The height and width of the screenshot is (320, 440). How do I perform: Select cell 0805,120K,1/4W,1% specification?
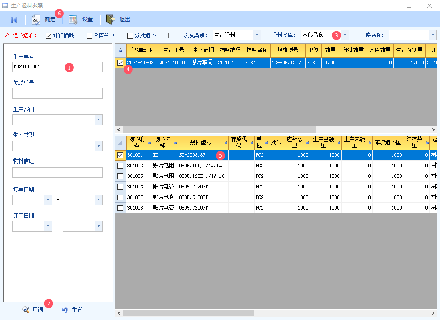coord(203,176)
